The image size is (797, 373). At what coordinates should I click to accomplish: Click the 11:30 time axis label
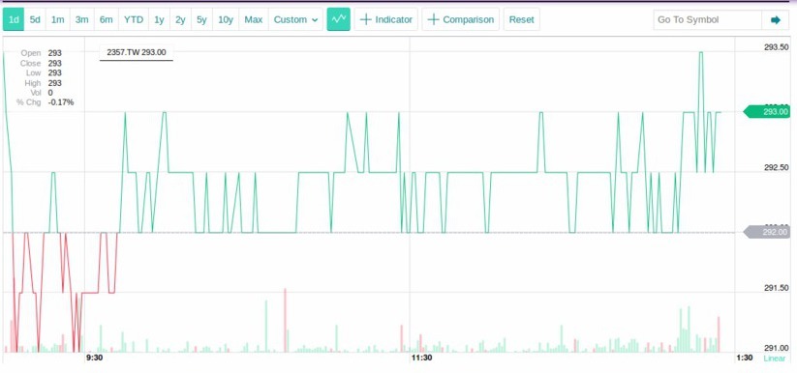coord(422,358)
